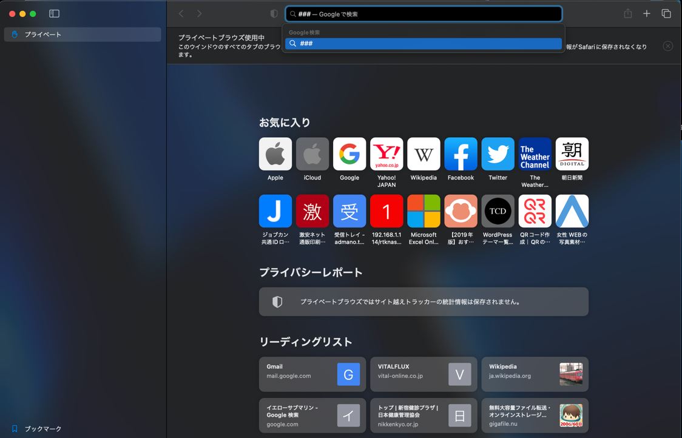682x438 pixels.
Task: Open Gmail reading list item
Action: tap(312, 374)
